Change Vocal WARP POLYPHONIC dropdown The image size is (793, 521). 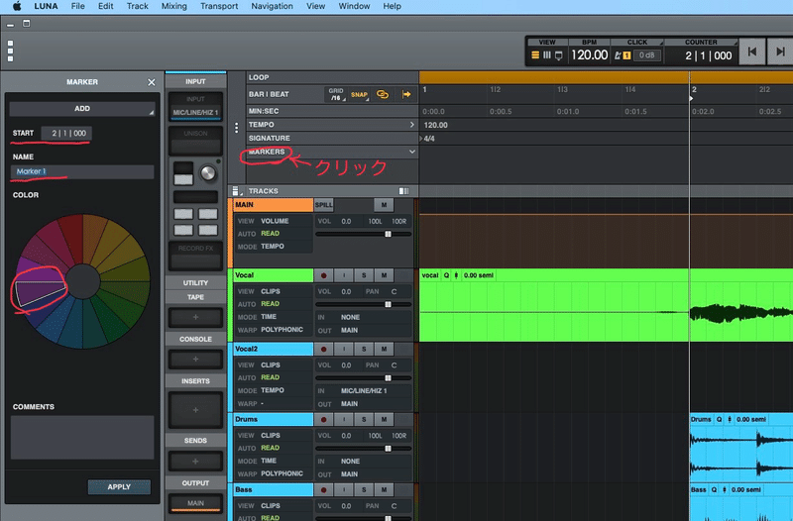tap(282, 330)
